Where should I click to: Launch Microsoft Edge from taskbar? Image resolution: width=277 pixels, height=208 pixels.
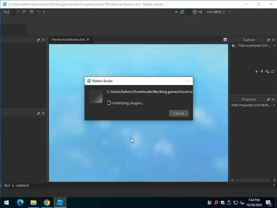click(20, 203)
